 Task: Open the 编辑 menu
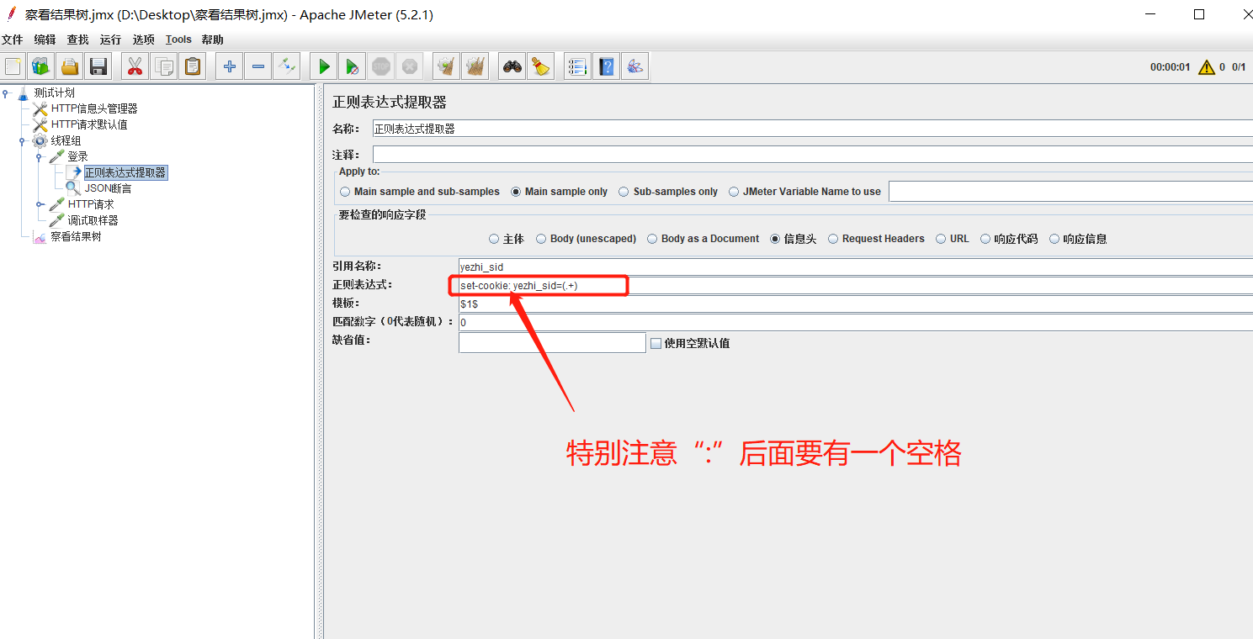pos(45,40)
